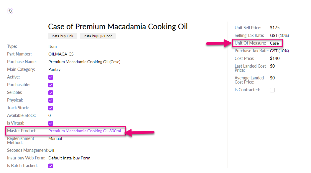The height and width of the screenshot is (173, 311).
Task: Toggle the Is Batch Tracked checkbox
Action: pyautogui.click(x=51, y=166)
